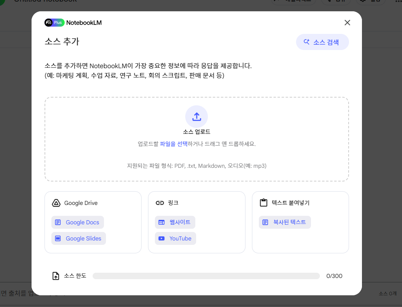Add a Google Slides source
The width and height of the screenshot is (402, 307).
(x=79, y=238)
